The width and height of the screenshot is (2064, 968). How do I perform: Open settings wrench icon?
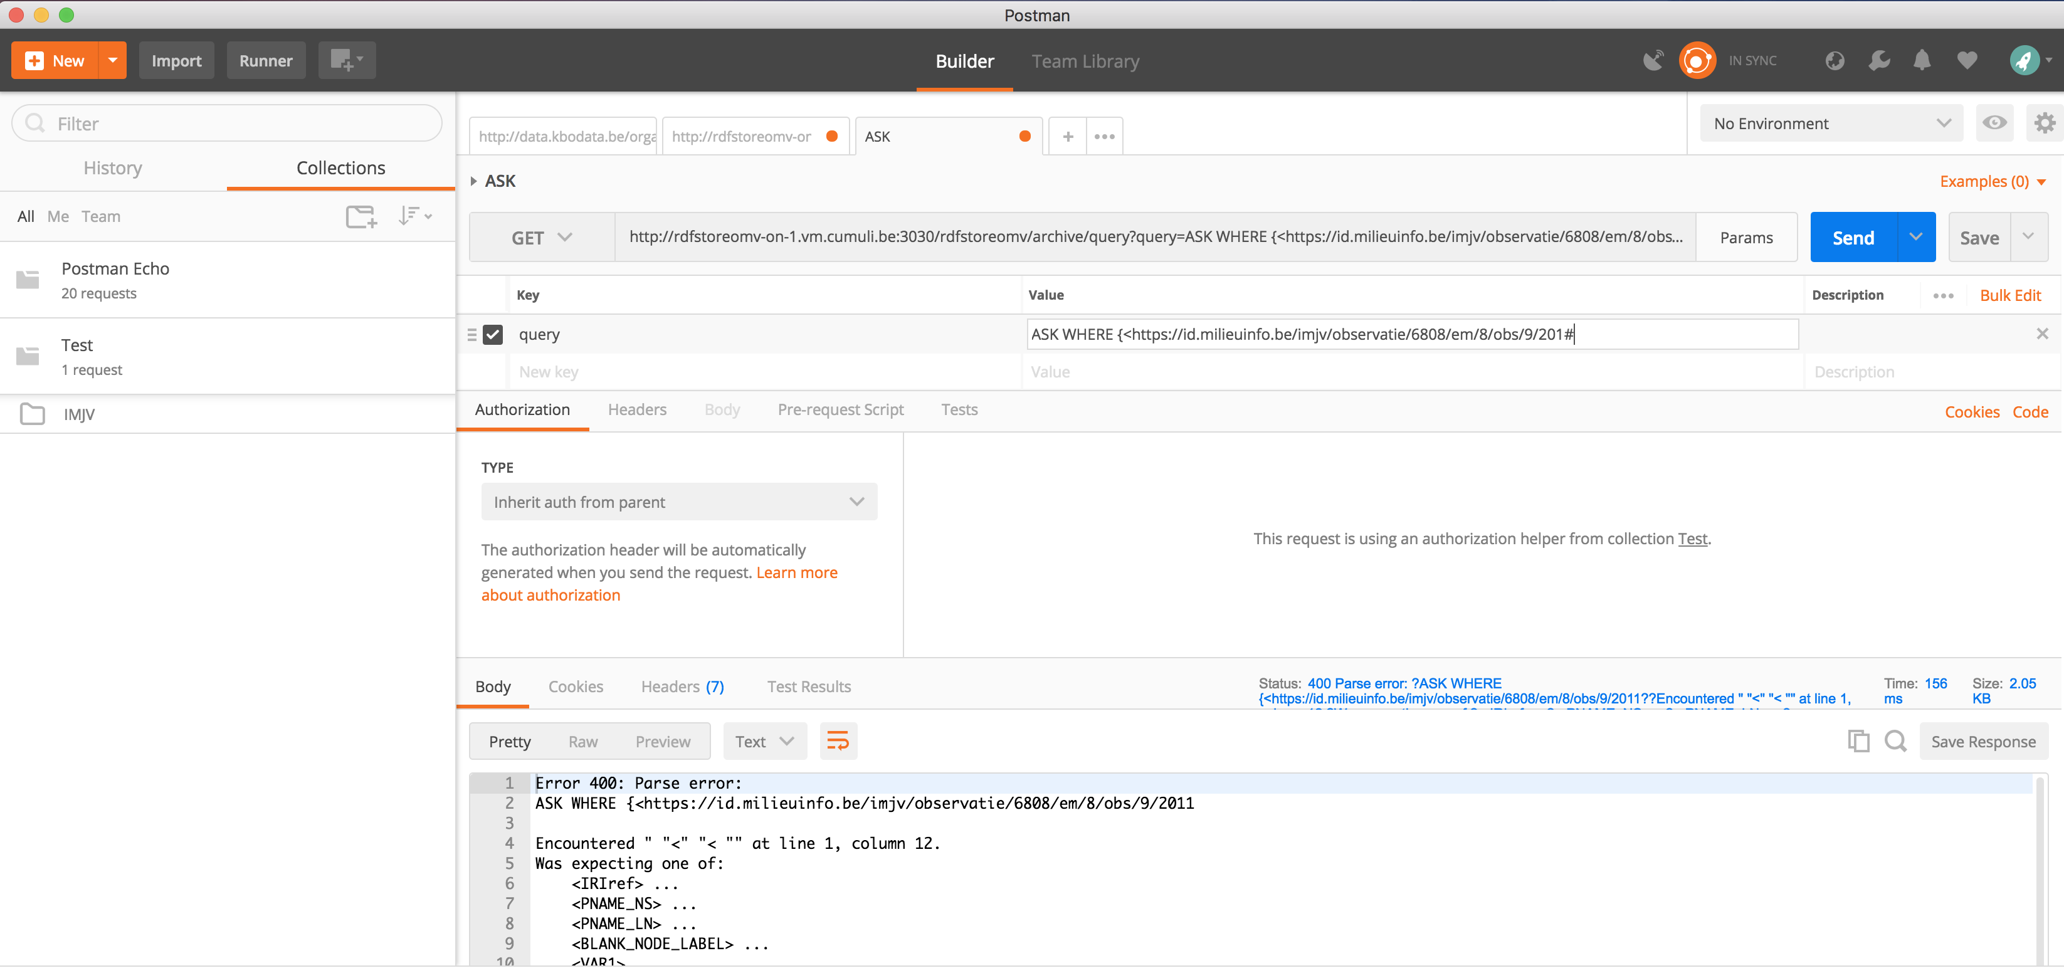point(1878,61)
